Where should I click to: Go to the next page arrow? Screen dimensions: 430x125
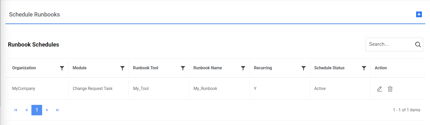coord(47,110)
